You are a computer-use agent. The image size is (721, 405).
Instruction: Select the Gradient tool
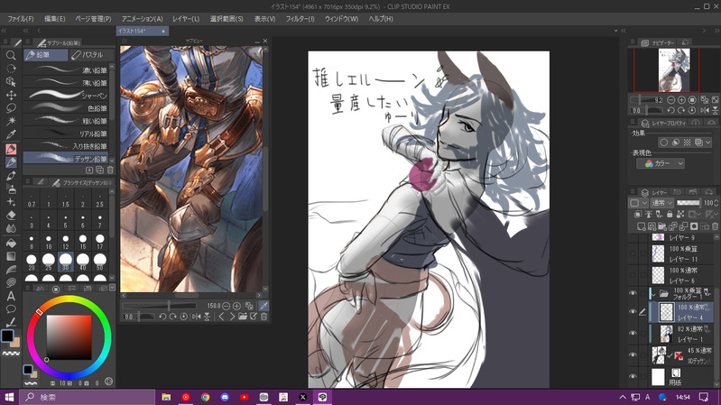click(x=11, y=256)
